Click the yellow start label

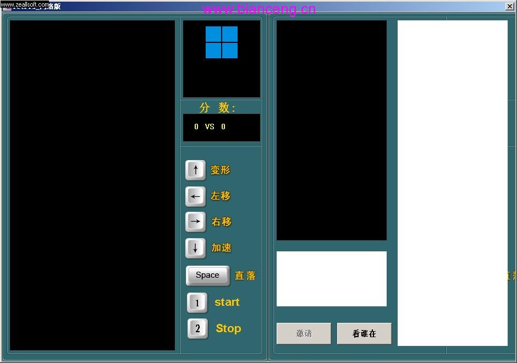[227, 302]
